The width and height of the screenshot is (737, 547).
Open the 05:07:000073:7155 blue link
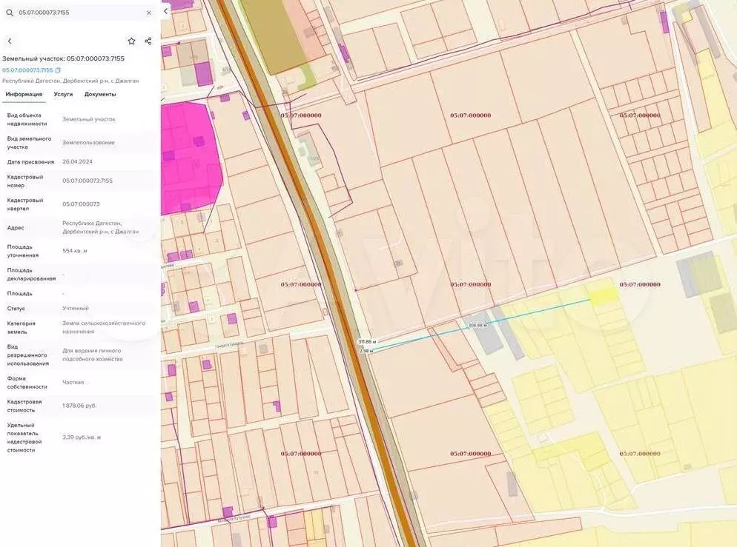(27, 70)
